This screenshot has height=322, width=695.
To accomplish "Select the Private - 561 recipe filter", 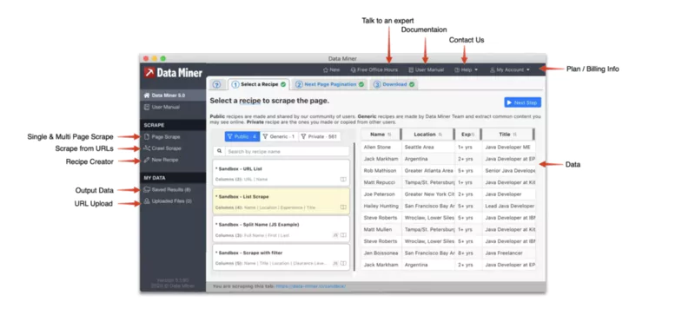I will [320, 137].
